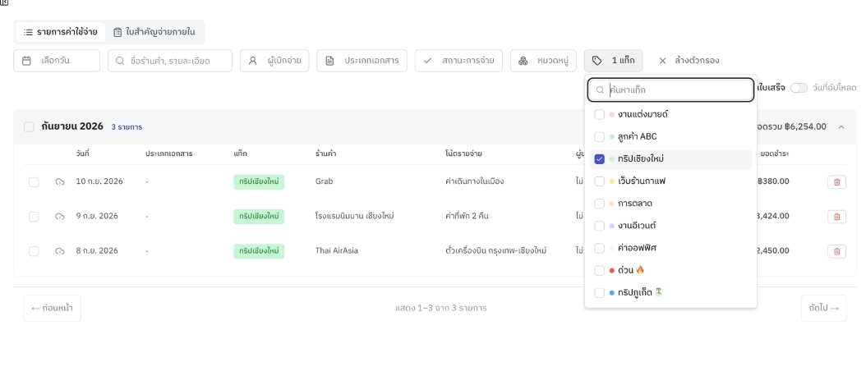This screenshot has width=866, height=376.
Task: Tick the การตลาด tag checkbox
Action: tap(599, 204)
